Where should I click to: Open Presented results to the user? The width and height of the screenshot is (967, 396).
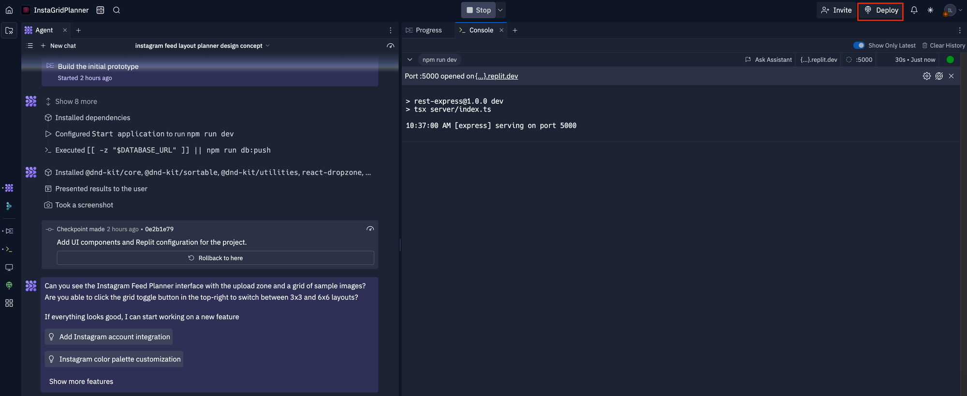coord(96,189)
